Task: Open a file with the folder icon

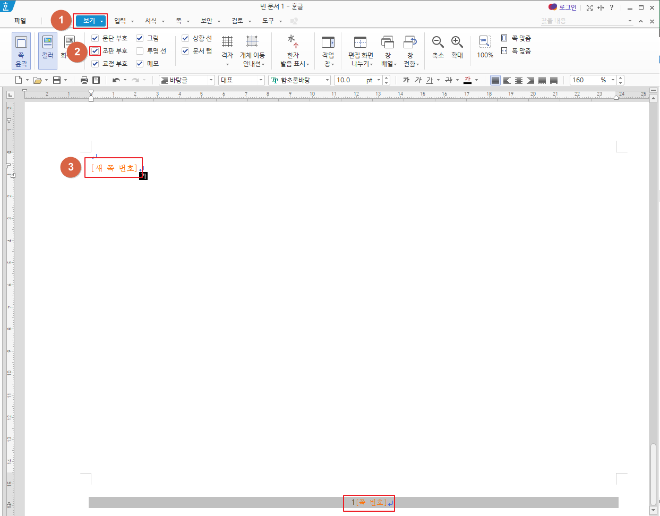Action: tap(37, 80)
